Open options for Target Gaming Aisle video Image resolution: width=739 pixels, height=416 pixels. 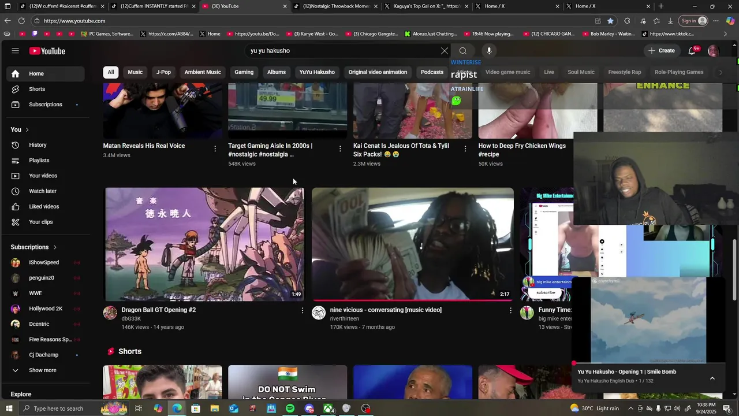pyautogui.click(x=340, y=148)
